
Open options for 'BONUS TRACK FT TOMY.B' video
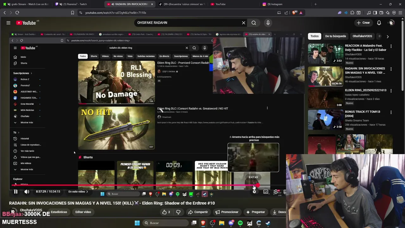coord(391,112)
